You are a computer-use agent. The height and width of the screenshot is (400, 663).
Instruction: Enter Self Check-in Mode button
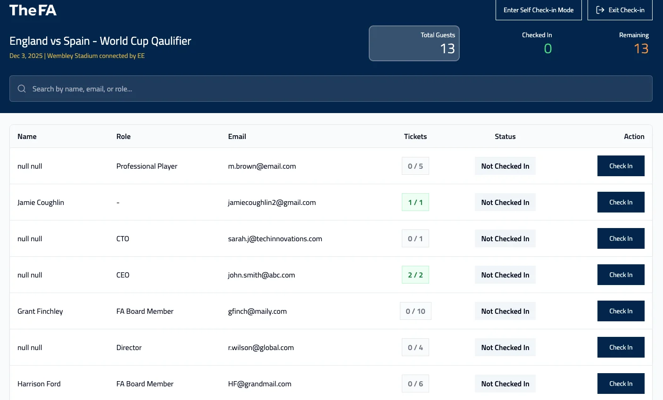pos(539,10)
